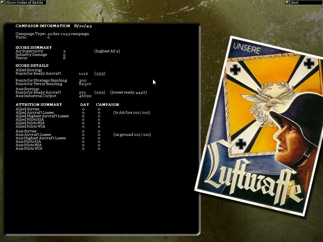The image size is (323, 242).
Task: Click the Axis Pilots KIA label
Action: coord(28,141)
